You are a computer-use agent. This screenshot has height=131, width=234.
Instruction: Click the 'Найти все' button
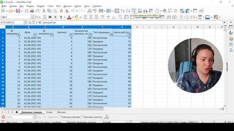[x=53, y=117]
